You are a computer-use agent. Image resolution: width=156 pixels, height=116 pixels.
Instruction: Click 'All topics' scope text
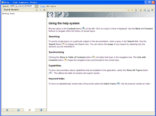point(51,6)
